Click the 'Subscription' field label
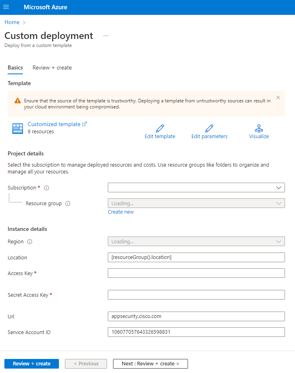The image size is (295, 373). click(x=22, y=188)
